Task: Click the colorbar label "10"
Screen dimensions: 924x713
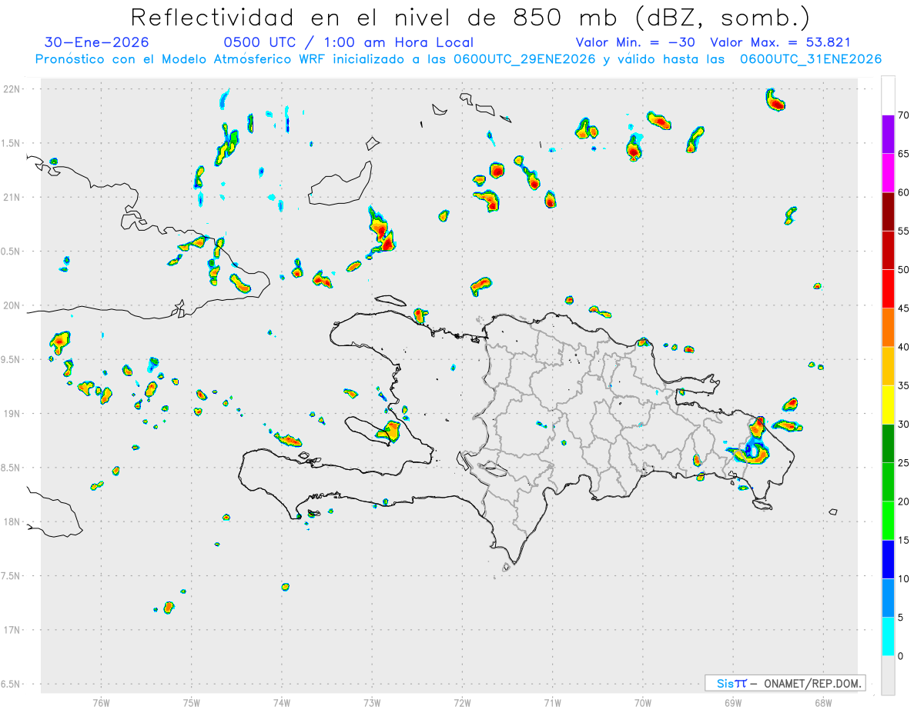Action: tap(904, 578)
